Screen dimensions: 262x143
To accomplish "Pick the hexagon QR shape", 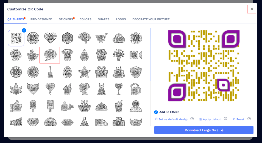I will [67, 38].
